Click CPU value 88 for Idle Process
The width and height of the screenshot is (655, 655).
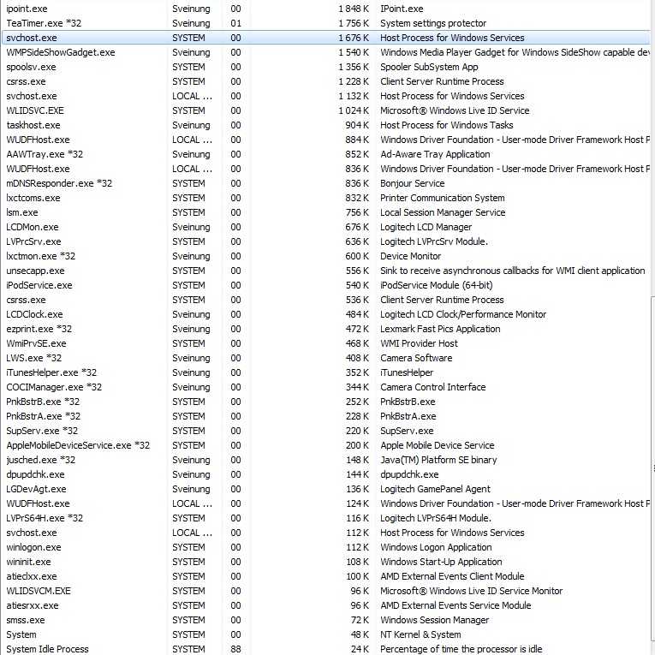236,650
